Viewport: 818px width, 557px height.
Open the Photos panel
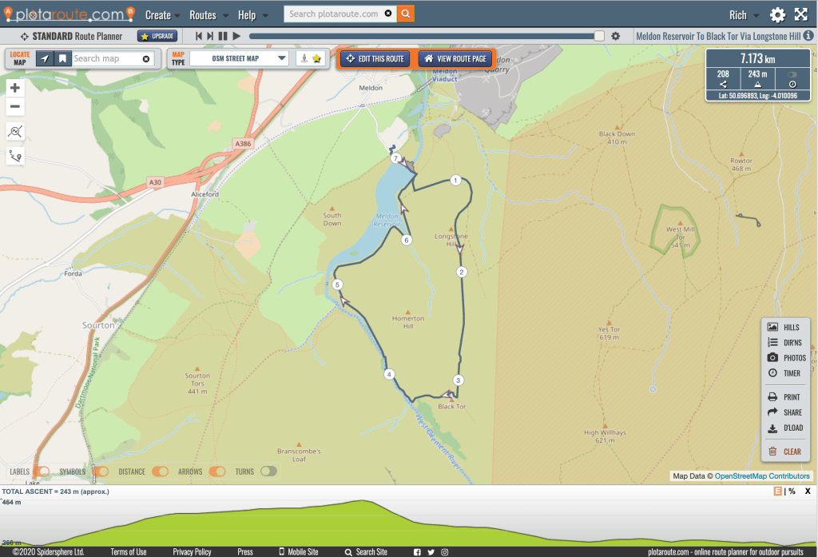tap(785, 358)
